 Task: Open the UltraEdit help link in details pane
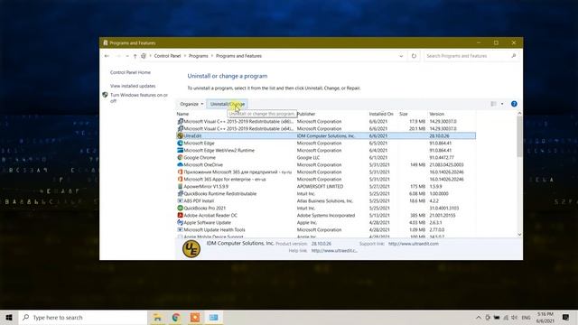click(x=334, y=251)
